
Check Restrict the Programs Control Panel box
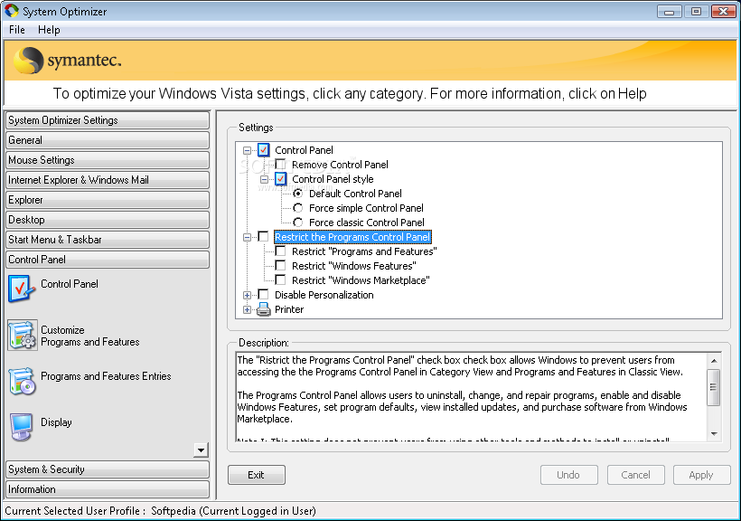click(263, 237)
